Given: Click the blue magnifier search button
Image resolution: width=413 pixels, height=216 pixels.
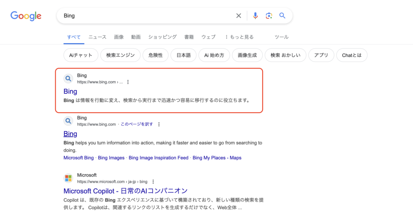Looking at the screenshot, I should (x=282, y=16).
